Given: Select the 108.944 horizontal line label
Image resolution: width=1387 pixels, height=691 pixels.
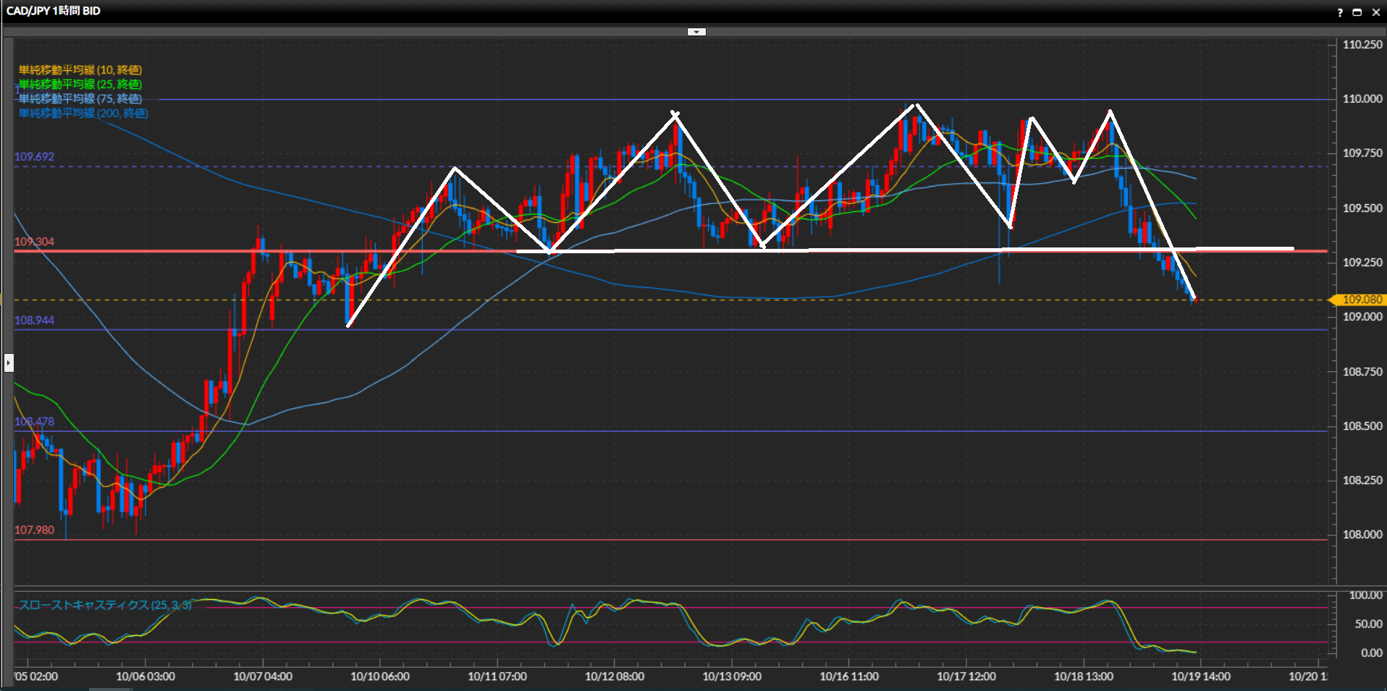Looking at the screenshot, I should (x=34, y=320).
